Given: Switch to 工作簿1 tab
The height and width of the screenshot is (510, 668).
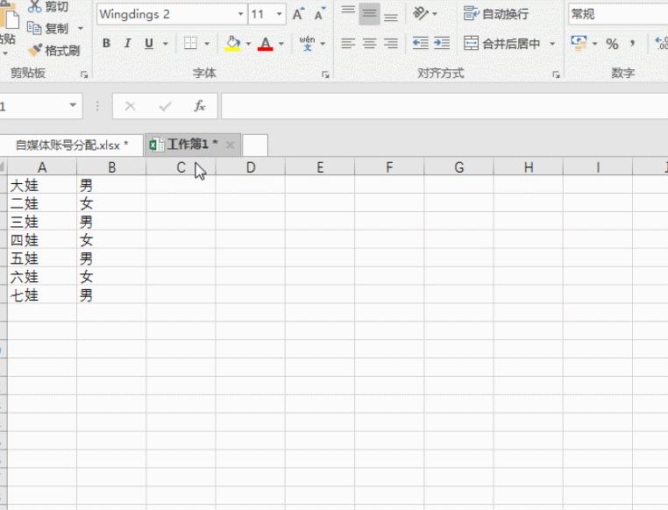Looking at the screenshot, I should [x=192, y=145].
